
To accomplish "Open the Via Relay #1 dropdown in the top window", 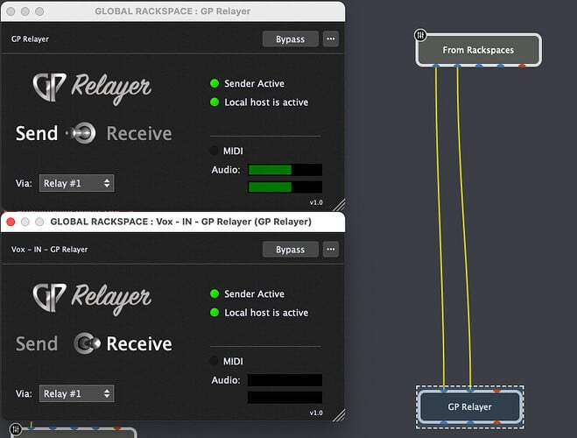I will [76, 183].
